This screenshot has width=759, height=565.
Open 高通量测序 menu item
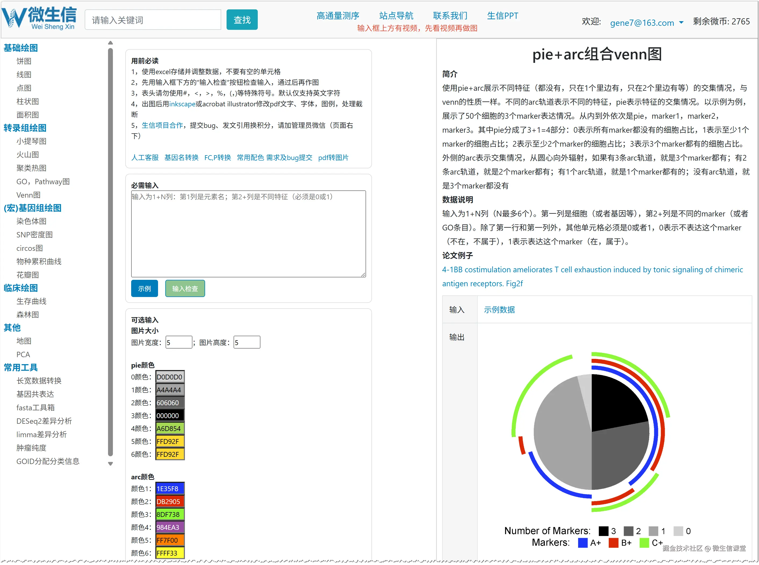(x=338, y=16)
